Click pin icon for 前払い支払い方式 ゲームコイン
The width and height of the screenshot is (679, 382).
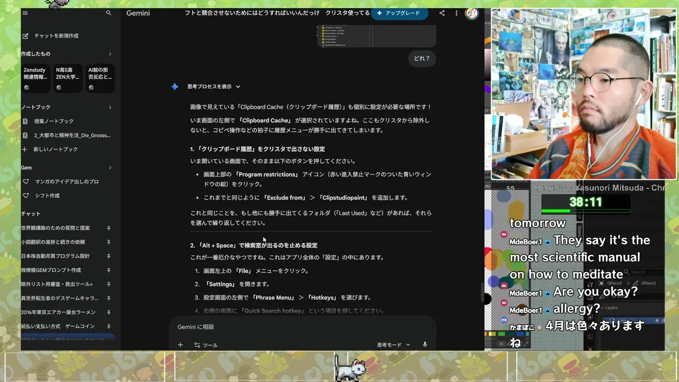tap(109, 326)
